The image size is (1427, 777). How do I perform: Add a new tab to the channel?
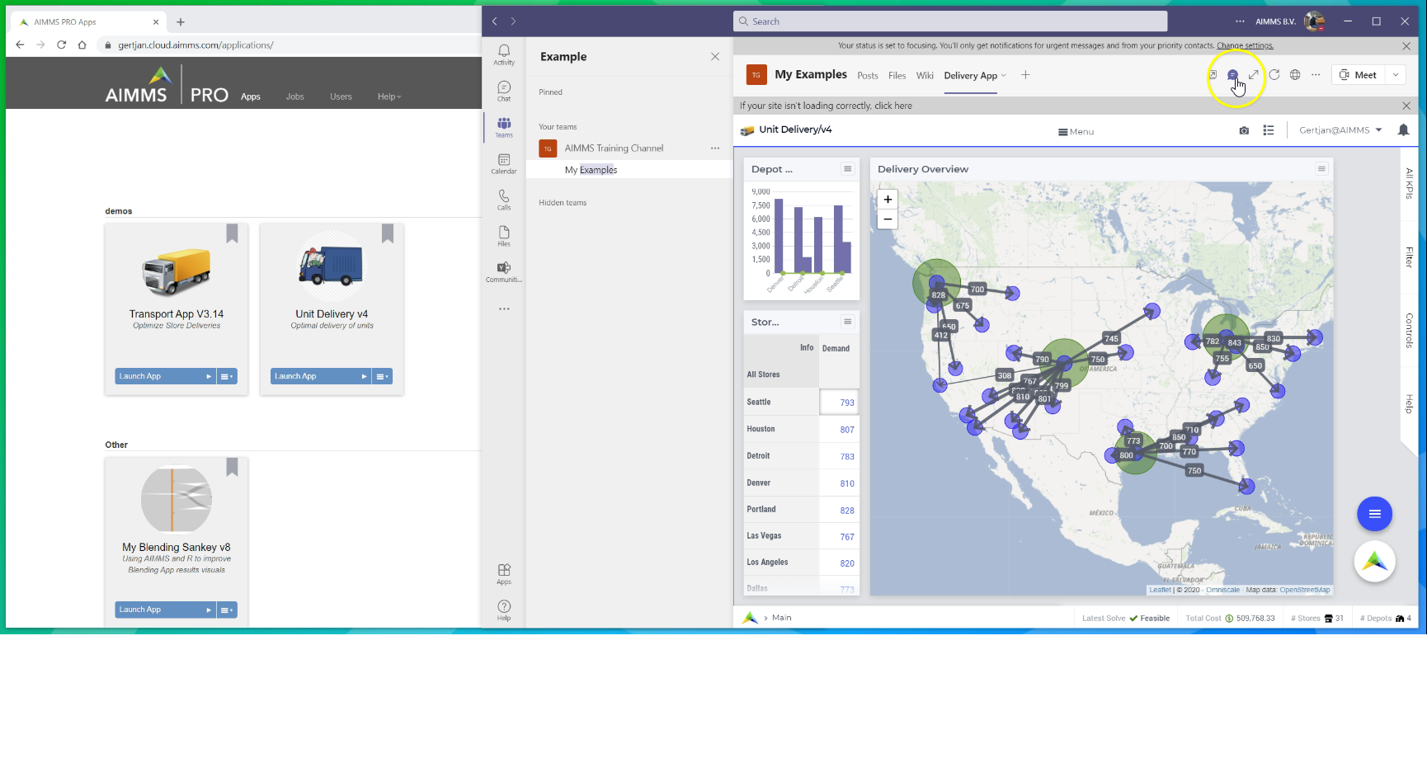tap(1025, 75)
